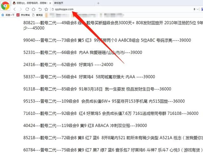The width and height of the screenshot is (203, 153).
Task: Switch to the 新标签页 tab
Action: pos(60,3)
